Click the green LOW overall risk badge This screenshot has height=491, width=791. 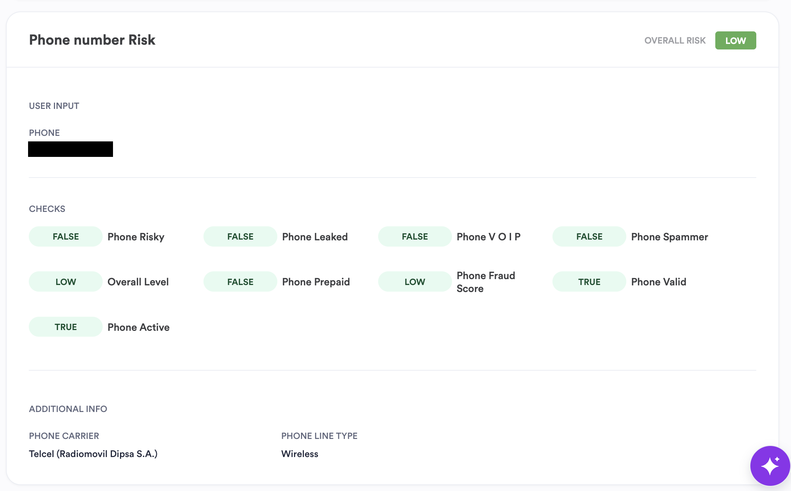coord(735,41)
